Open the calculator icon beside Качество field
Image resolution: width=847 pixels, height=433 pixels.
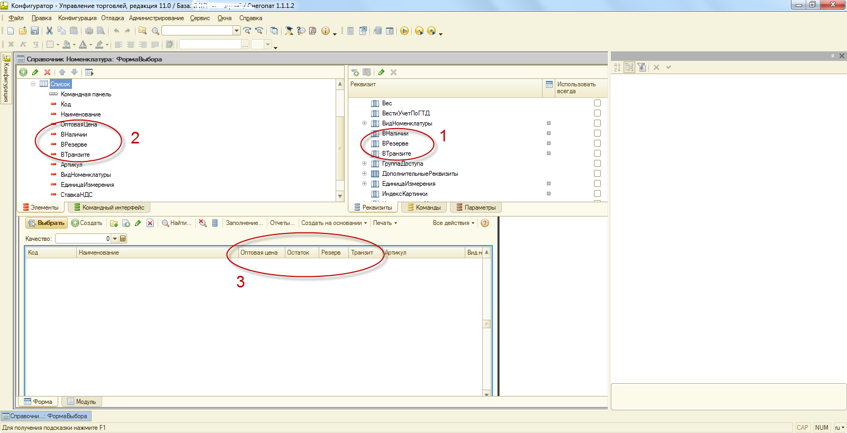click(123, 239)
